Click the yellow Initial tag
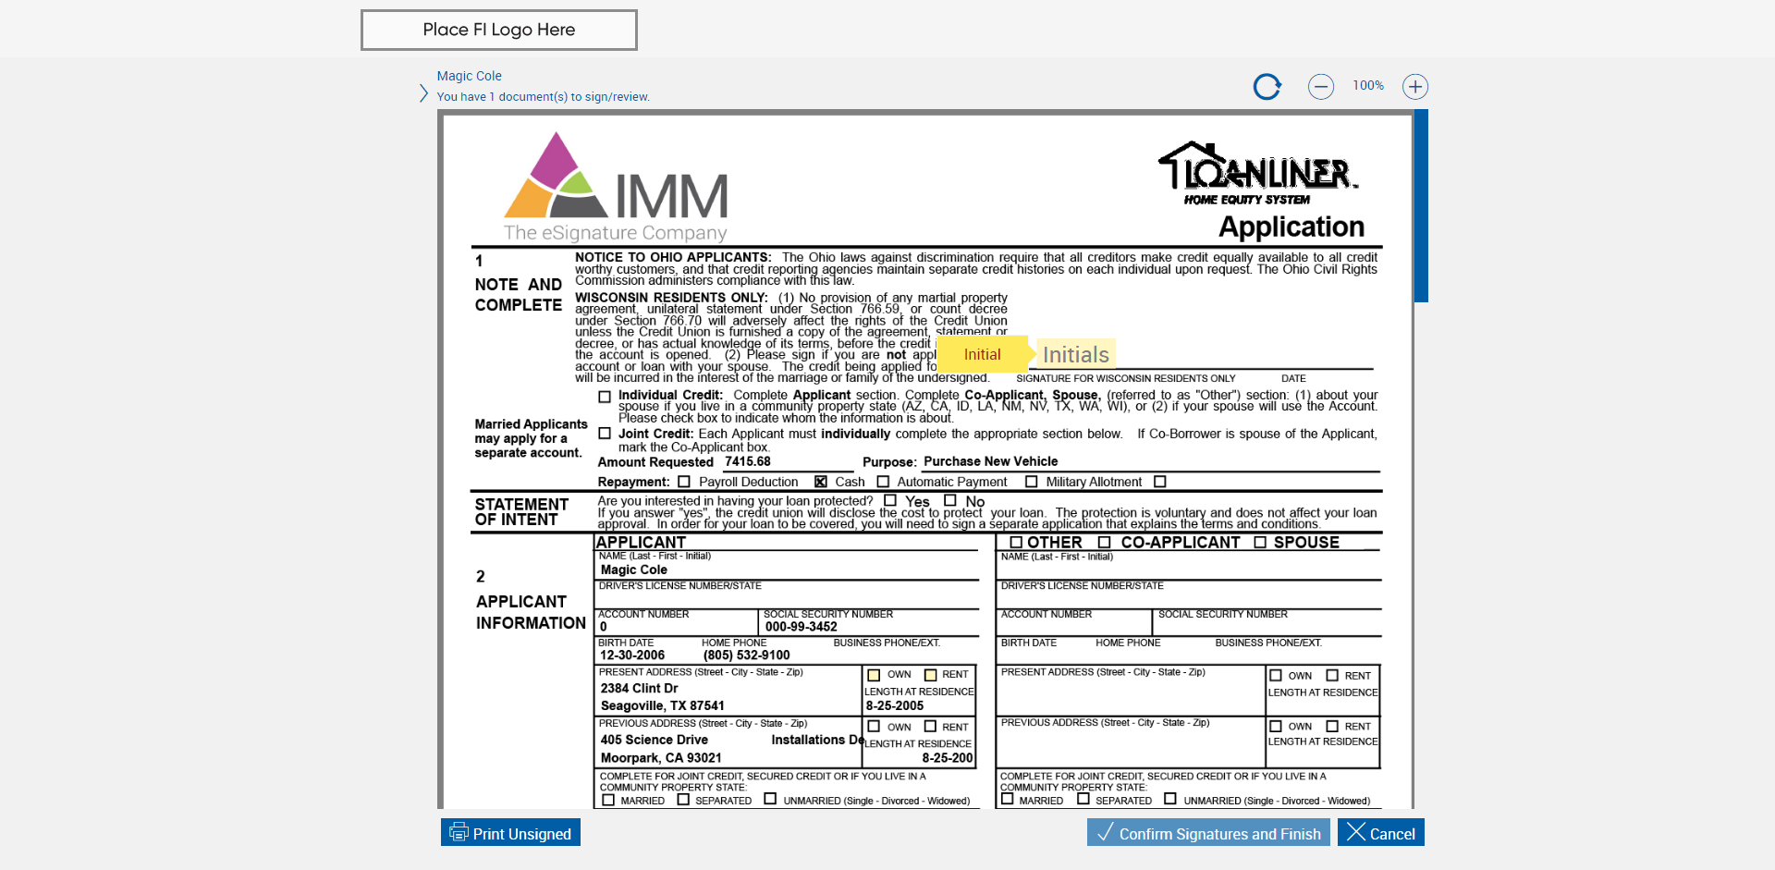Image resolution: width=1775 pixels, height=870 pixels. pyautogui.click(x=982, y=354)
